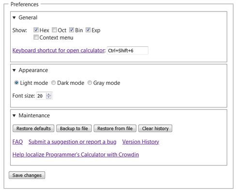Collapse the General section
This screenshot has width=237, height=193.
tap(14, 17)
